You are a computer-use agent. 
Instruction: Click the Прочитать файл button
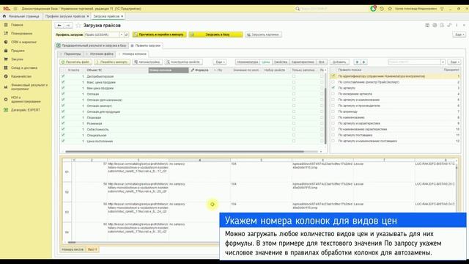[75, 62]
